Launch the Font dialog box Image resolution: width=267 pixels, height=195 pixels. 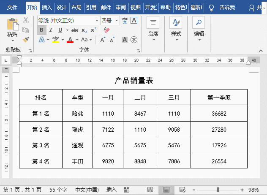click(x=138, y=51)
